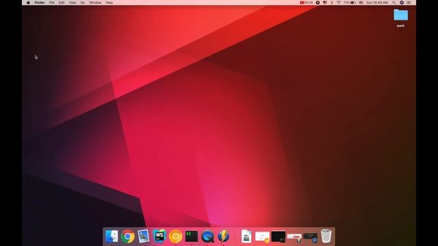Screen dimensions: 438x246
Task: Click the red recording timer in menu bar
Action: 307,3
